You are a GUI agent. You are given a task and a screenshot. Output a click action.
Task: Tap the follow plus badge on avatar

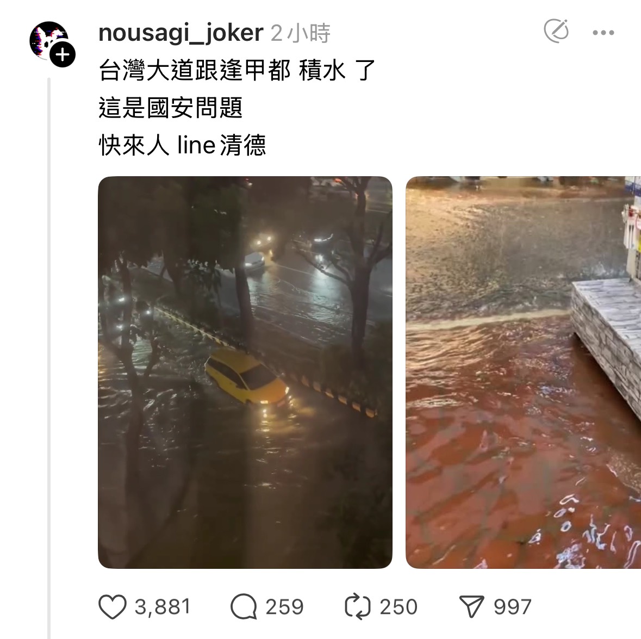pos(63,54)
